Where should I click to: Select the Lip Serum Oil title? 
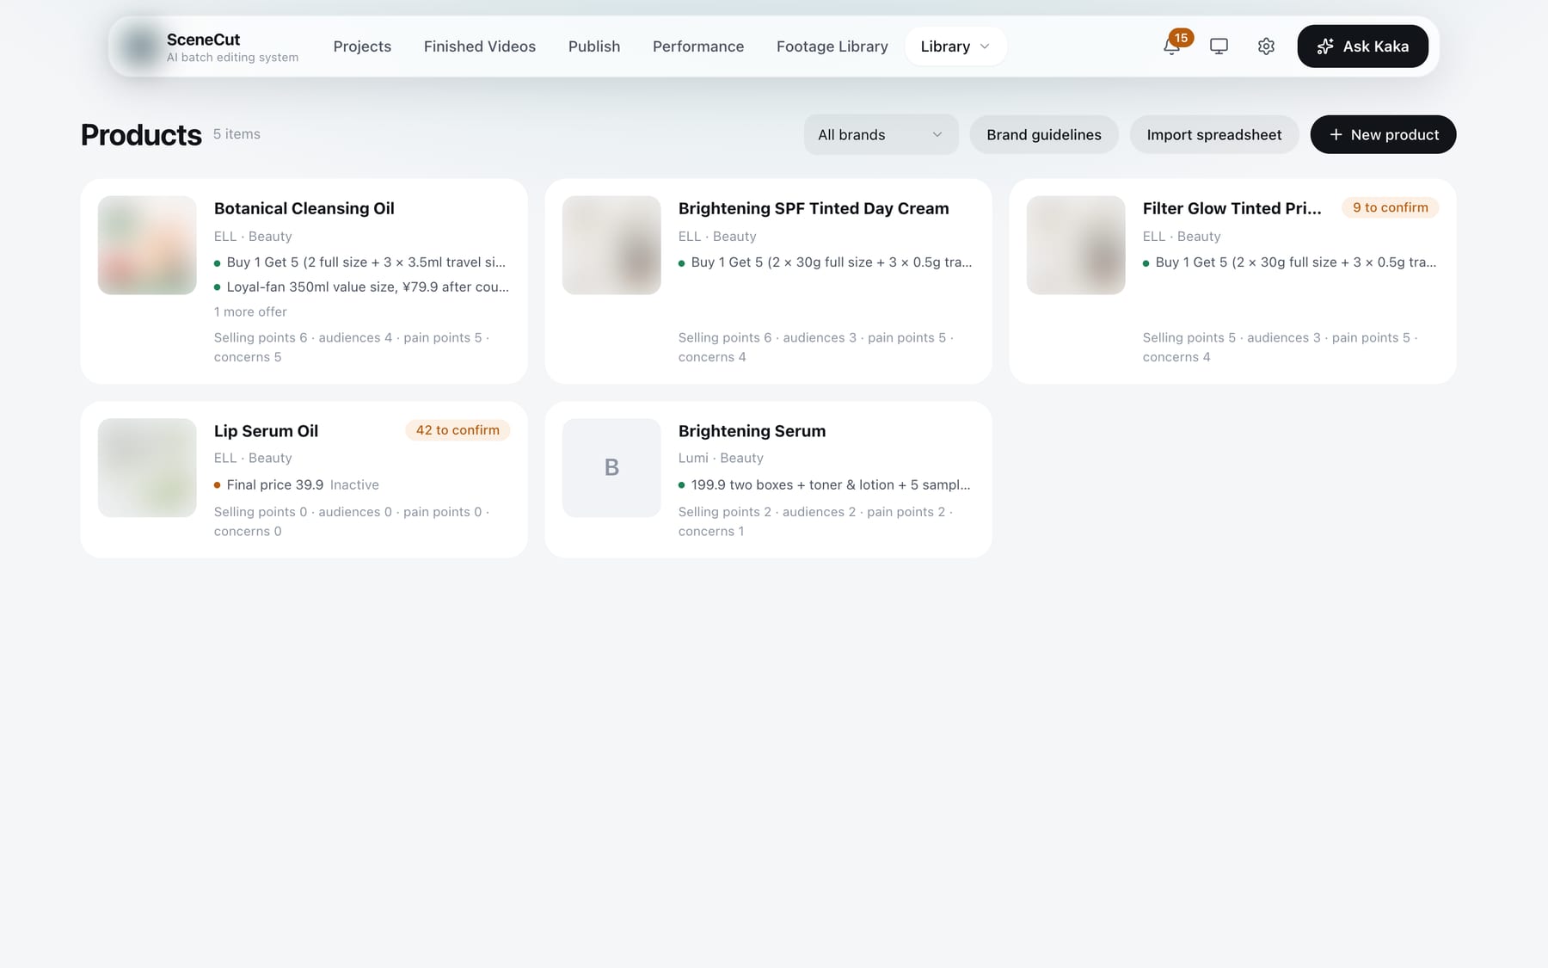pos(266,431)
